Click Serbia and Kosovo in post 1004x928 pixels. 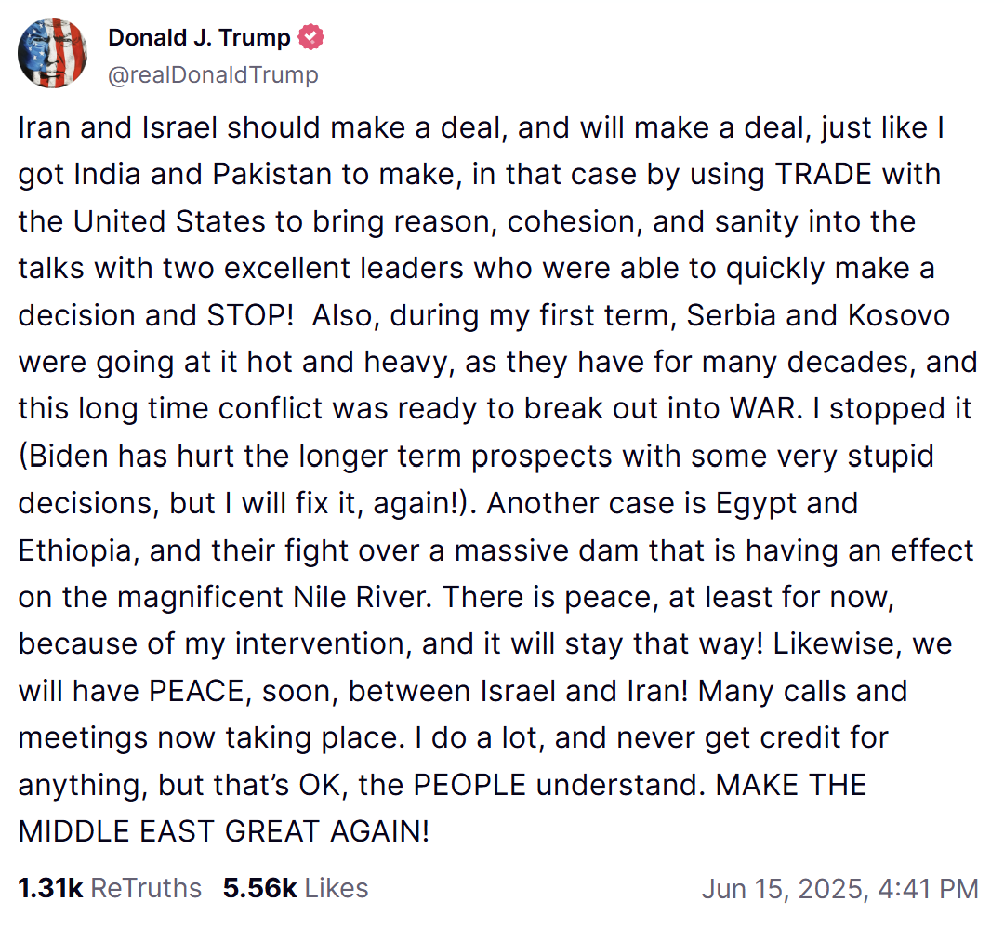[818, 315]
